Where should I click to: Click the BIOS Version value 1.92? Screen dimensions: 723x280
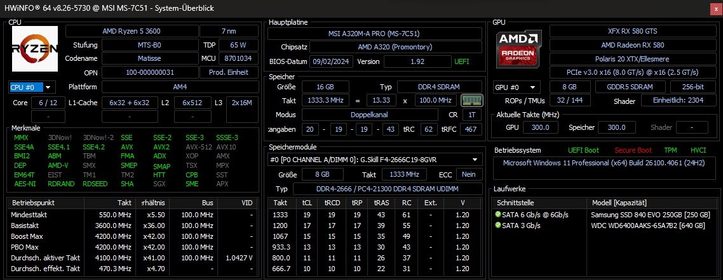pyautogui.click(x=417, y=61)
